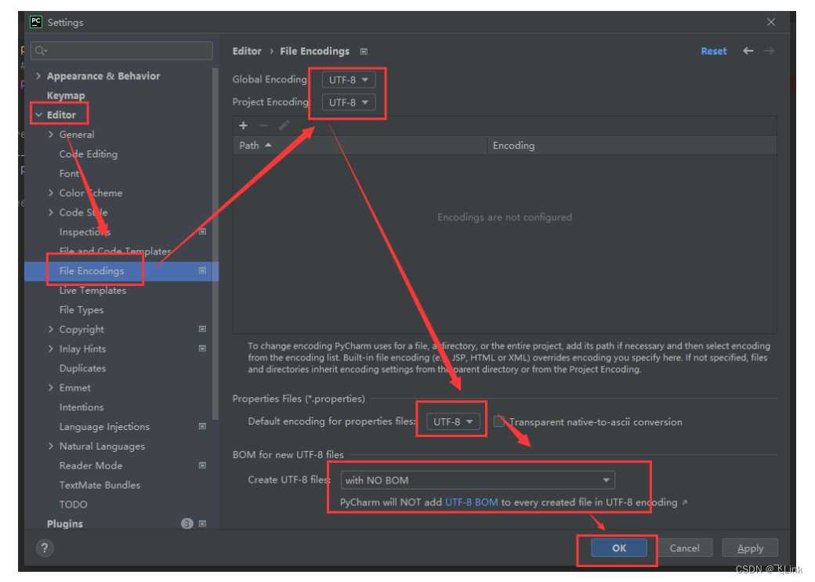Click the Cancel button
Image resolution: width=815 pixels, height=582 pixels.
tap(684, 548)
